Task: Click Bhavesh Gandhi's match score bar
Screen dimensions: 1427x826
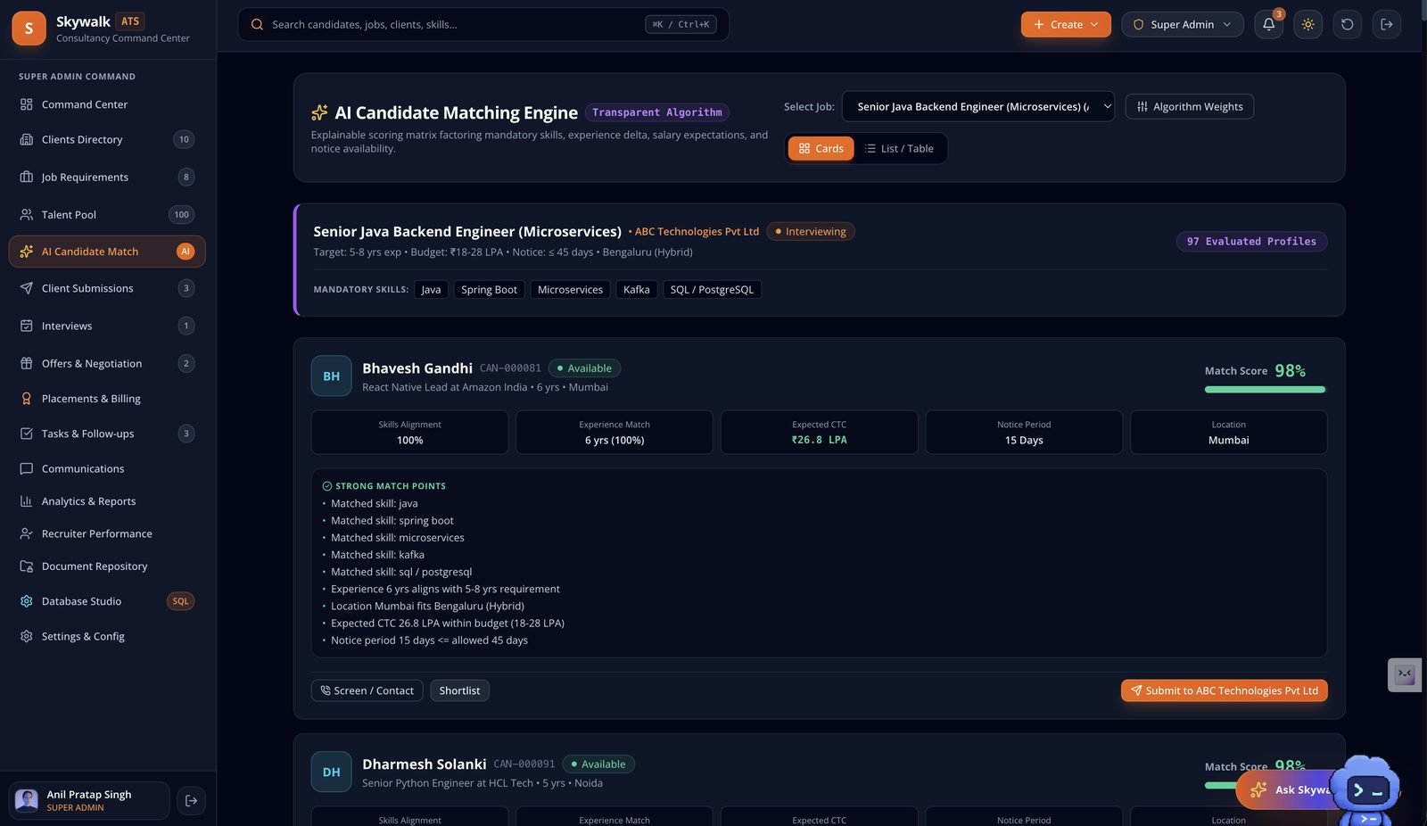Action: [1265, 389]
